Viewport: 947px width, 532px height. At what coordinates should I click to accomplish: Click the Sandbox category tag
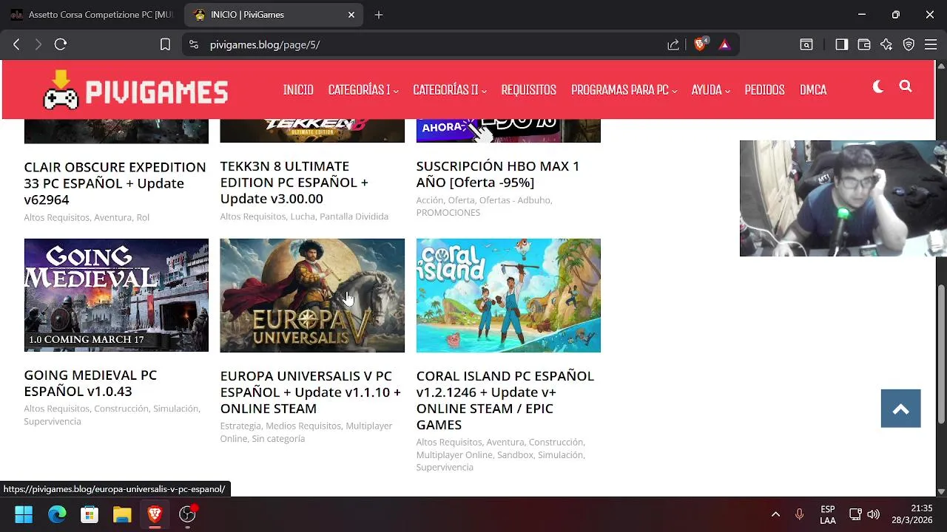click(515, 454)
